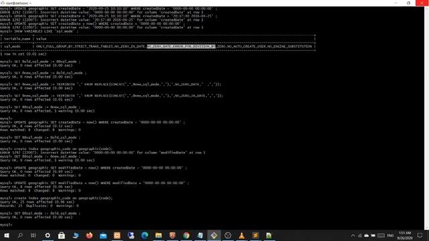Launch Sublime Text from taskbar
Image resolution: width=429 pixels, height=241 pixels.
[x=255, y=235]
